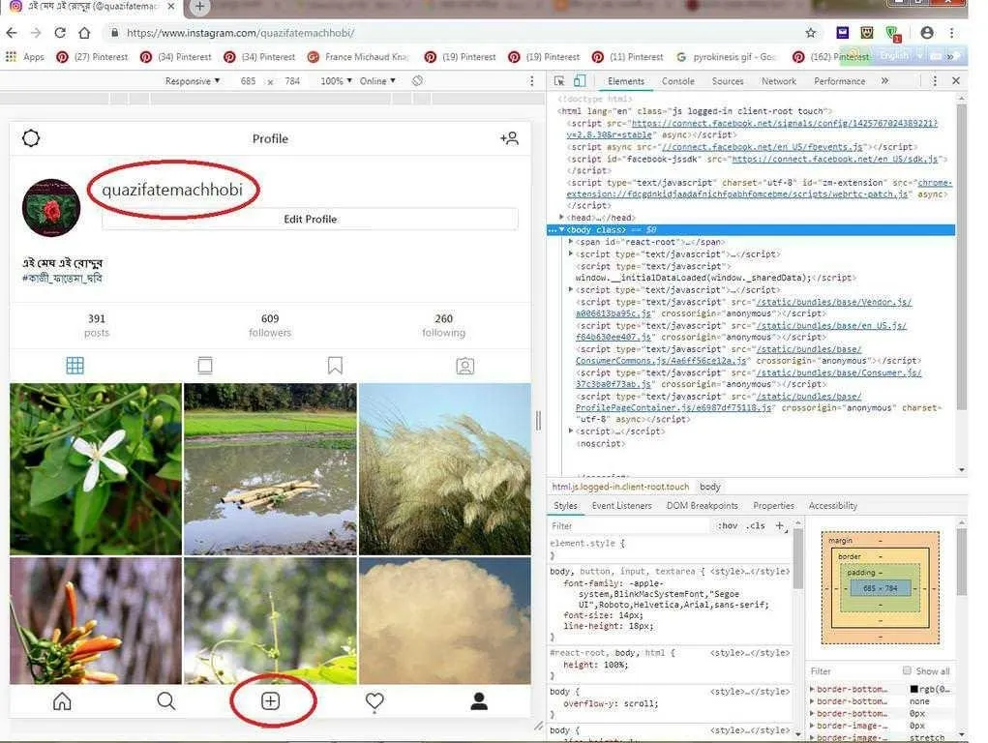Open DOM Breakpoints sub-tab
The width and height of the screenshot is (988, 743).
[x=702, y=505]
